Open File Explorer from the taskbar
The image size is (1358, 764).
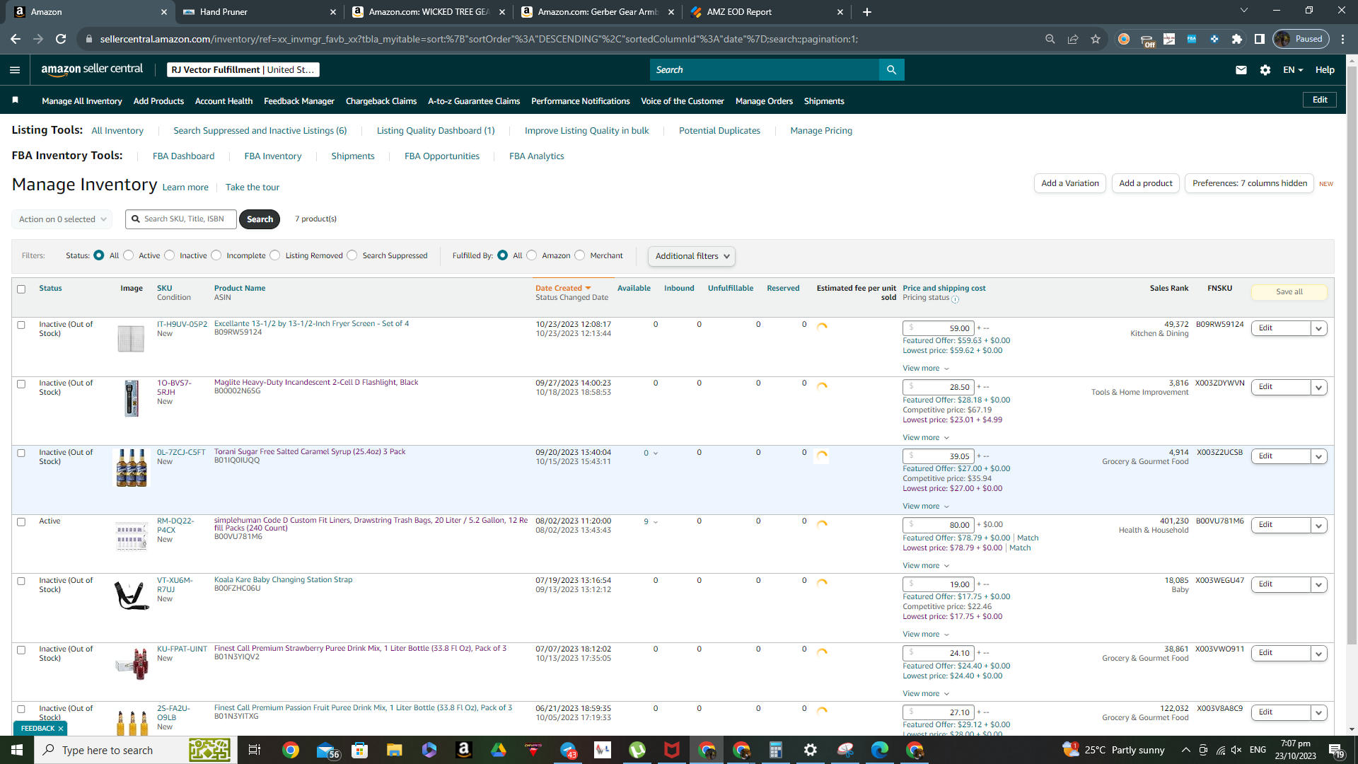click(395, 750)
